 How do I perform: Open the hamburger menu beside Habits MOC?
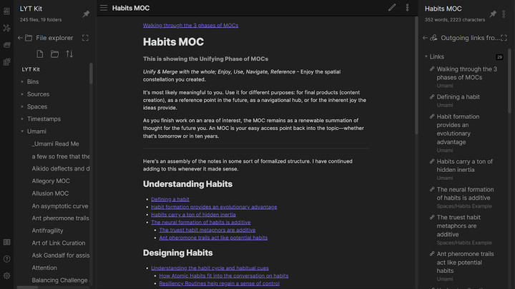104,8
